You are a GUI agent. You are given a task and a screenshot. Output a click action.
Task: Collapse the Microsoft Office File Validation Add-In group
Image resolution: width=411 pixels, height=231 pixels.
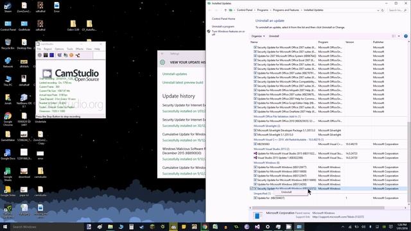pos(277,117)
